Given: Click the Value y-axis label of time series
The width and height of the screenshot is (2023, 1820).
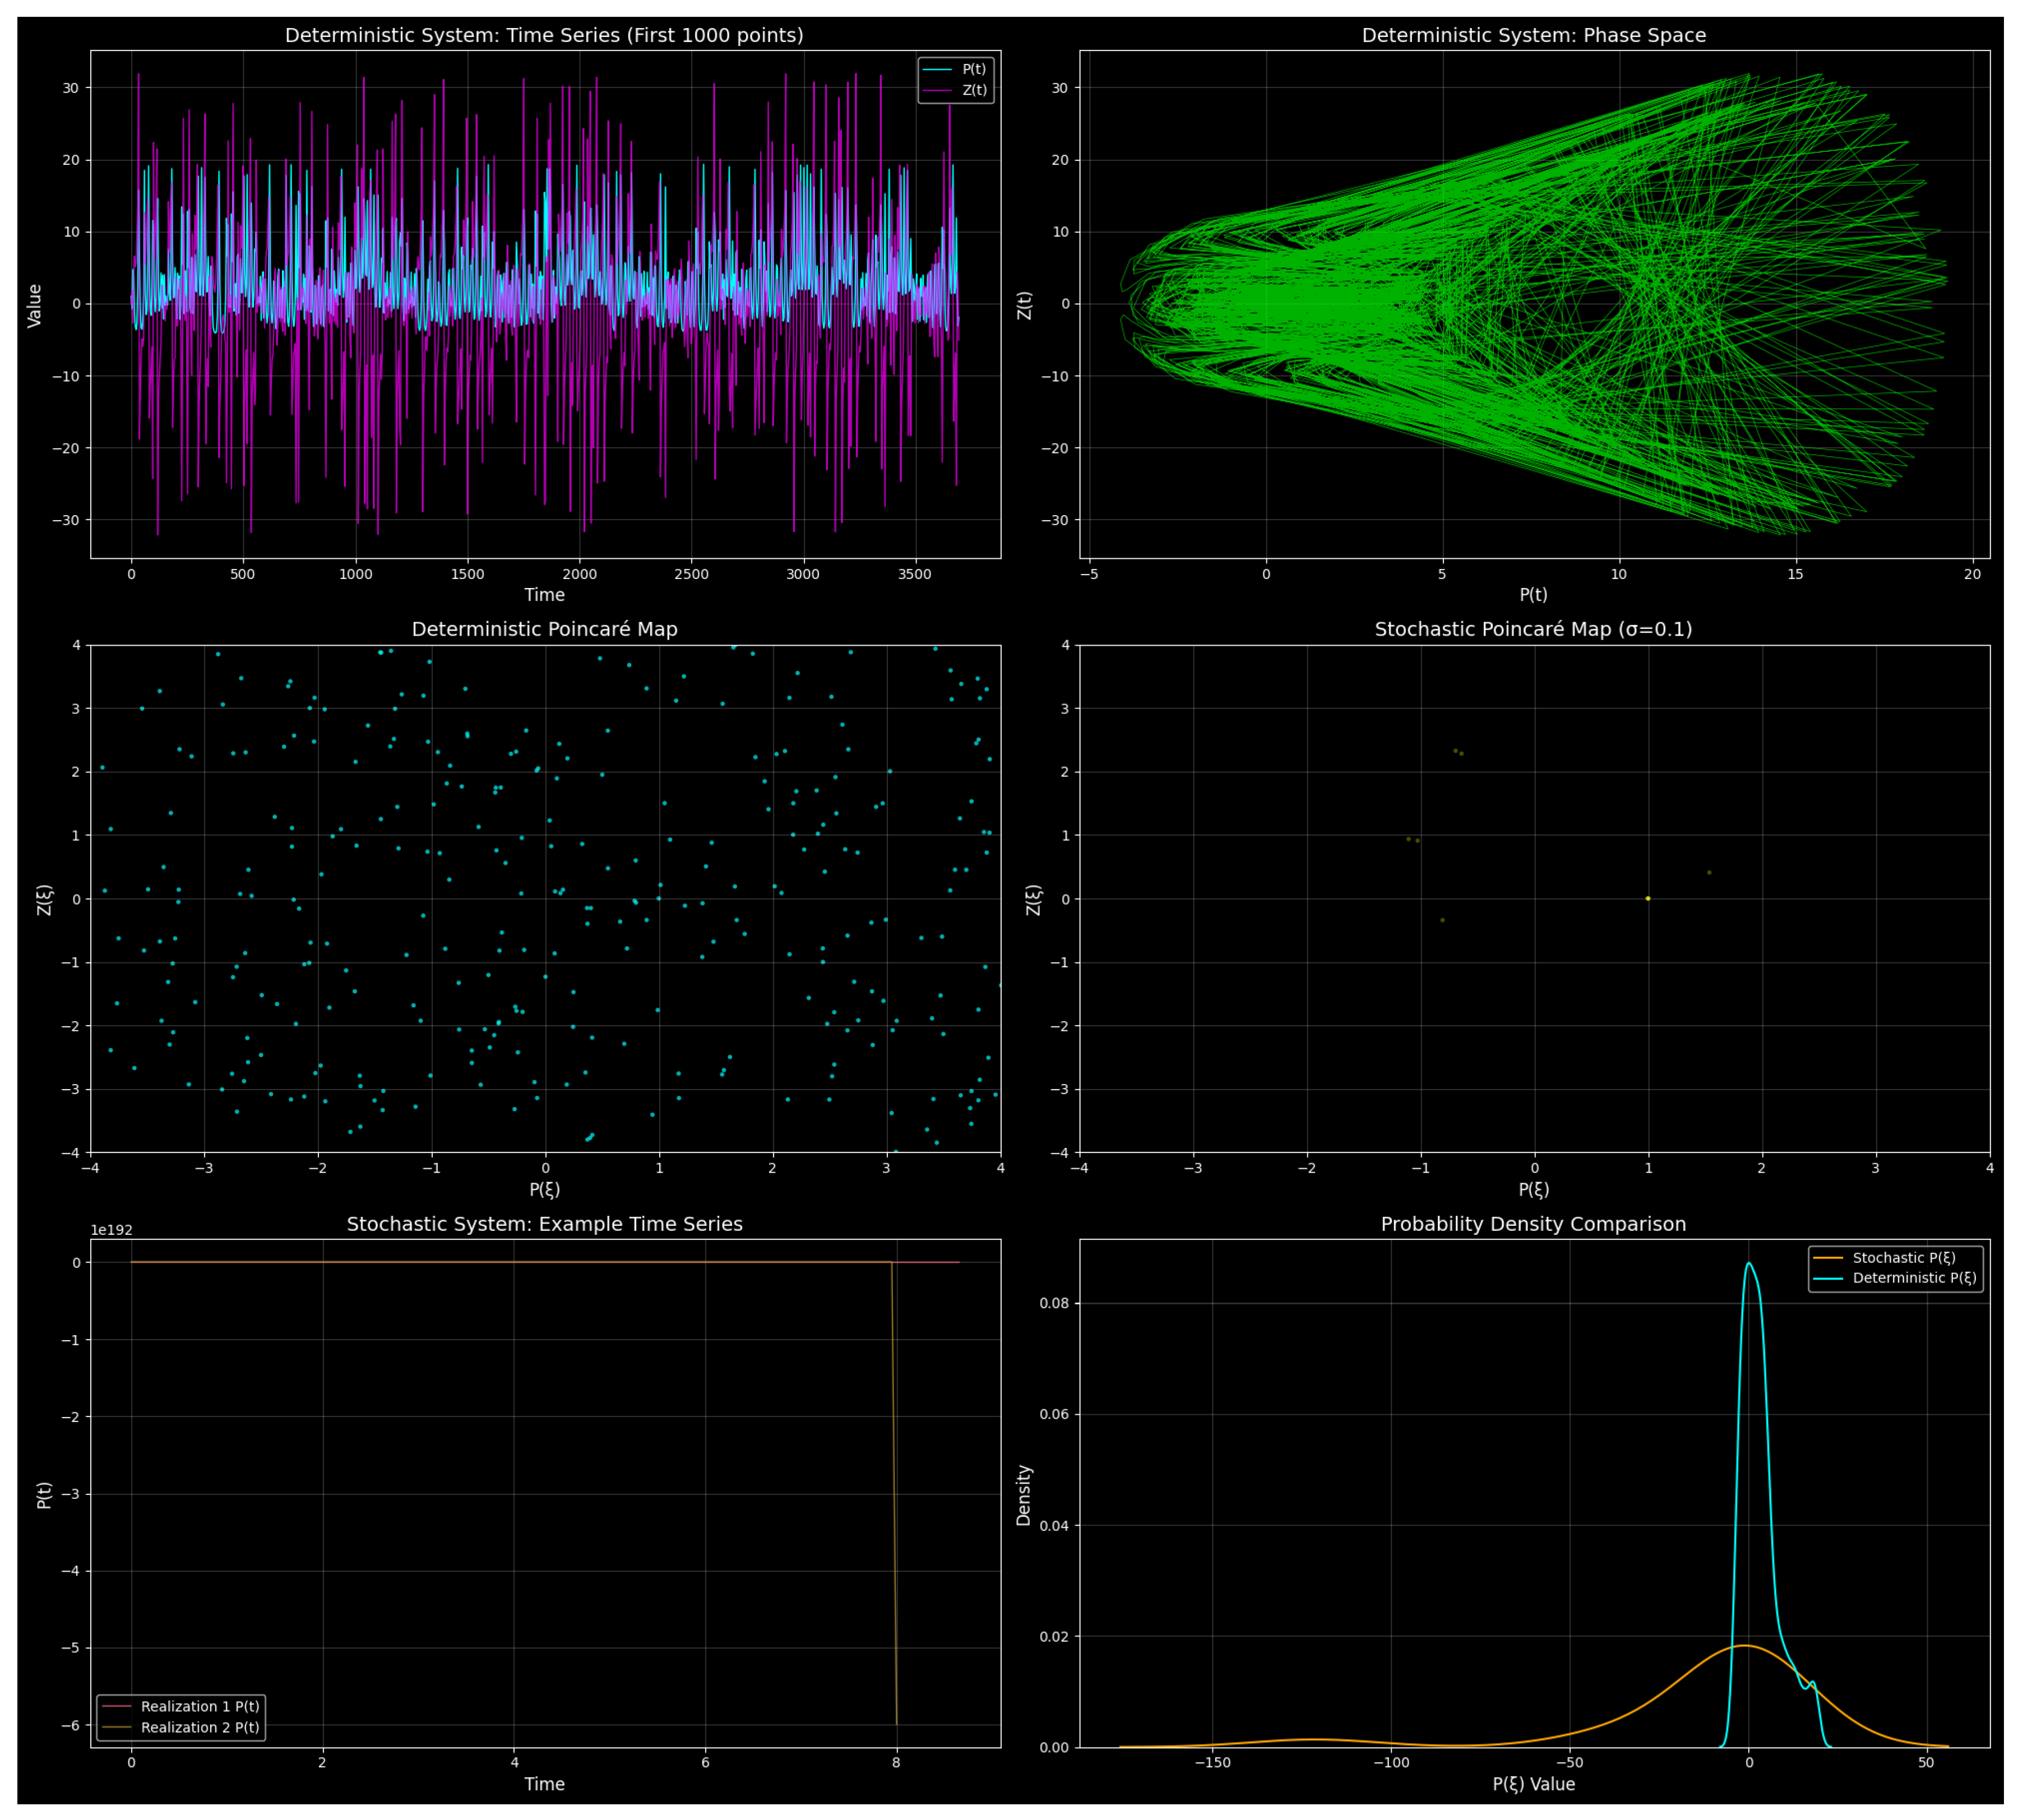Looking at the screenshot, I should 35,305.
